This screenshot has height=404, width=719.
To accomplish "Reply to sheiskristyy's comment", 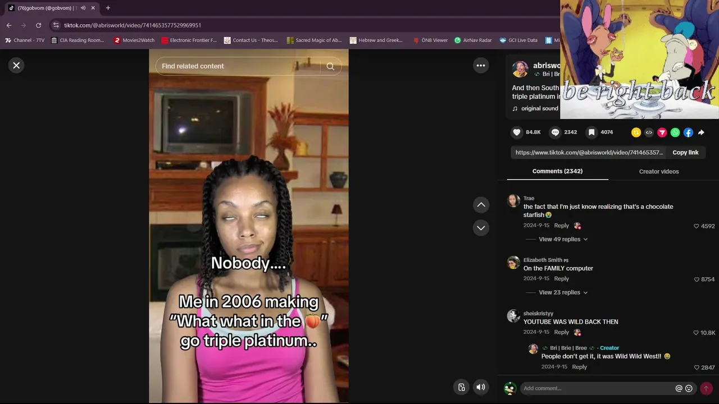I will pyautogui.click(x=561, y=332).
